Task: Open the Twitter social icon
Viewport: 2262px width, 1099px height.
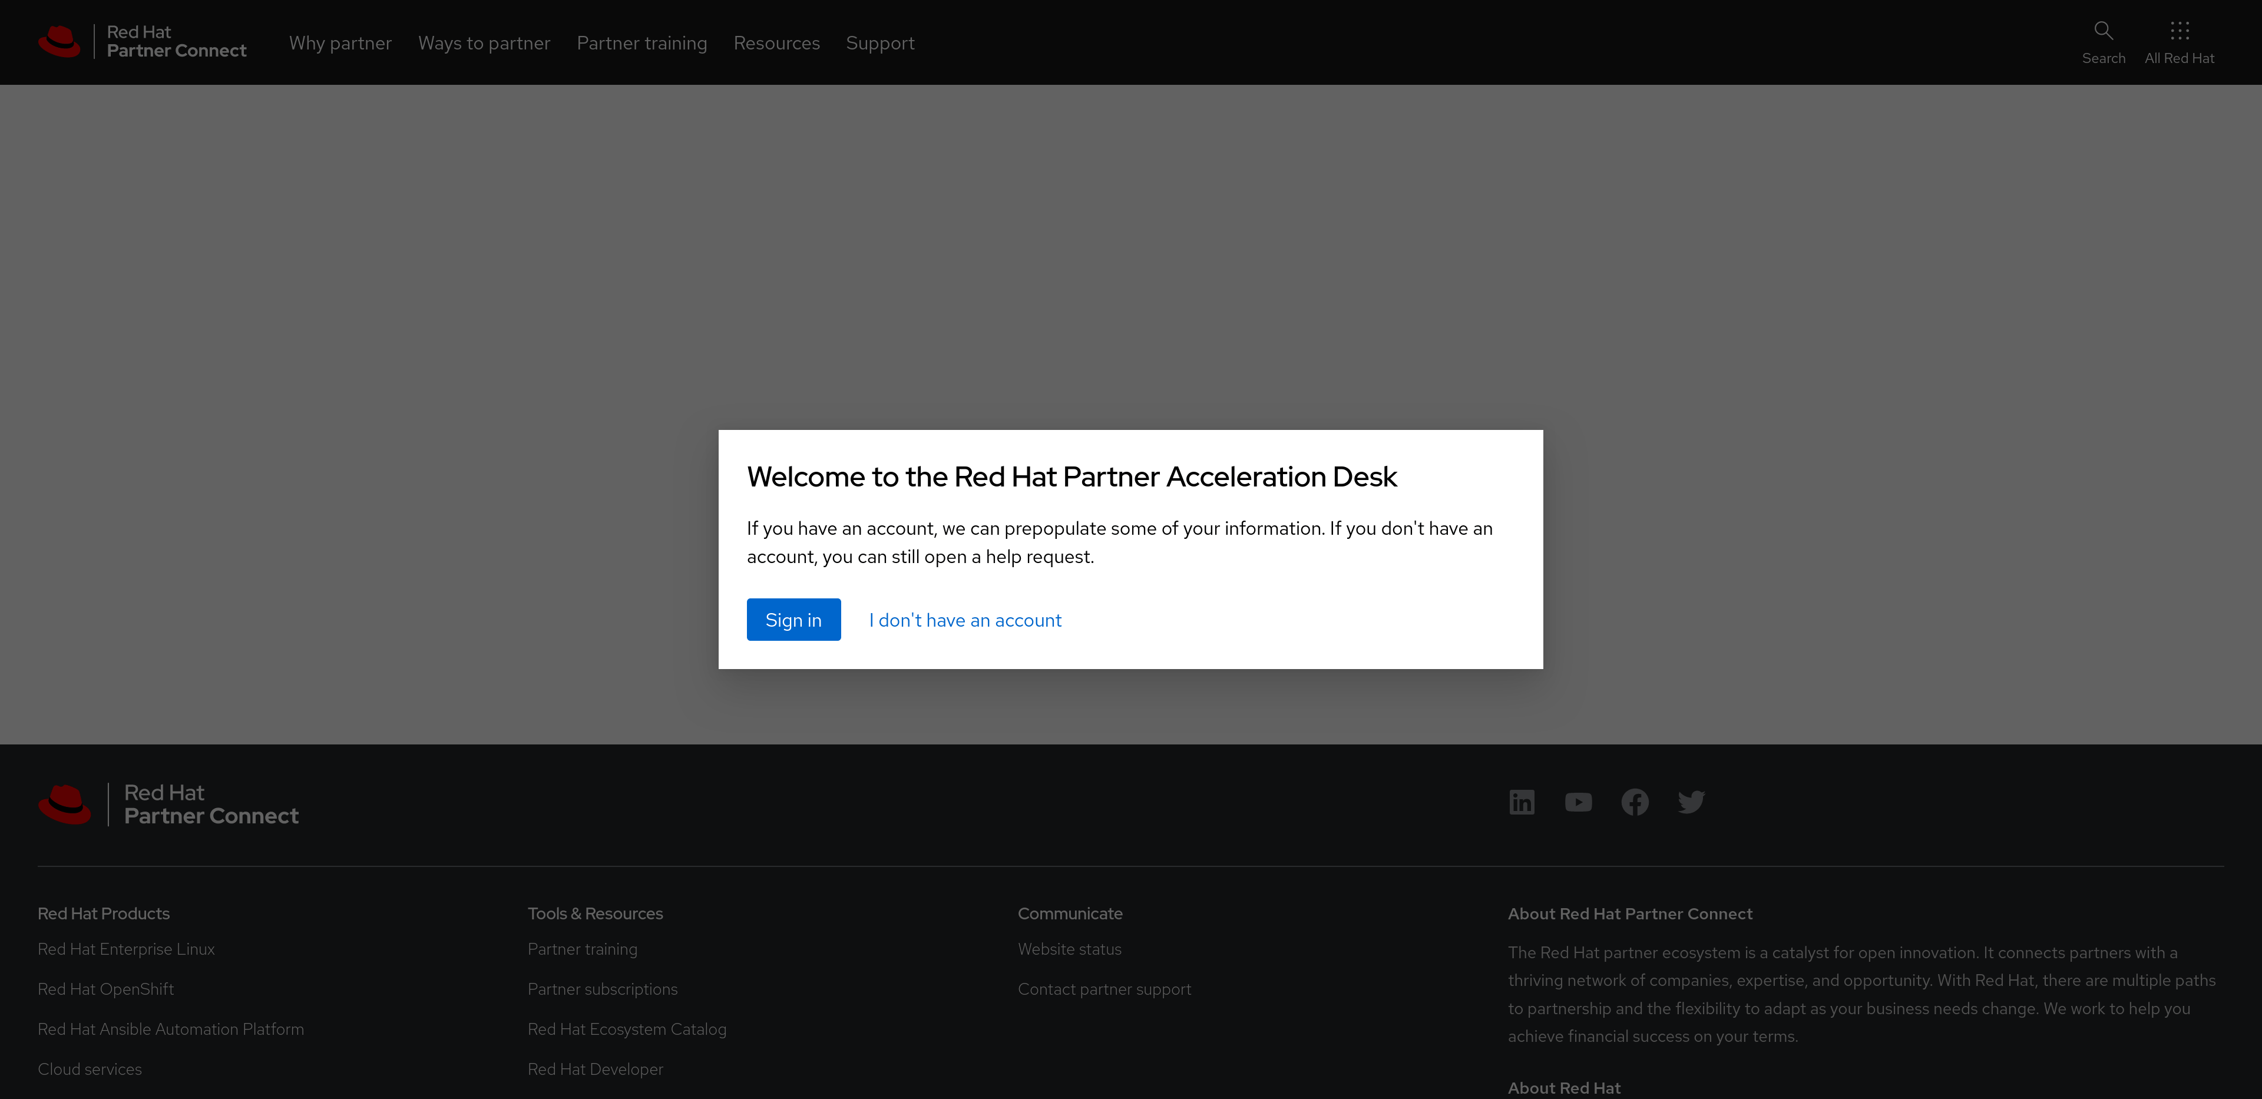Action: pos(1691,802)
